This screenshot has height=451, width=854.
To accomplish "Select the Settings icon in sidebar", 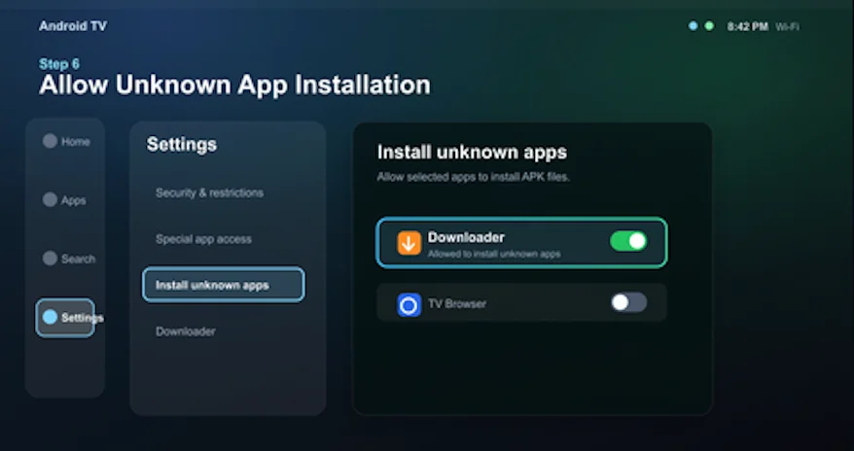I will point(51,317).
